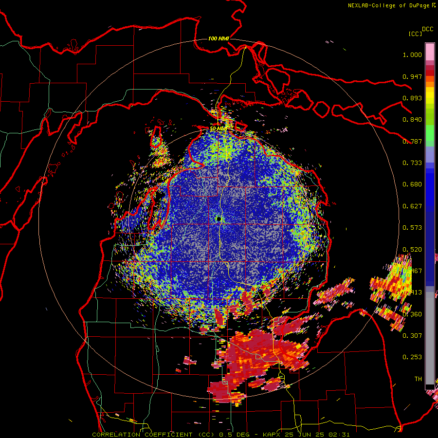Select the 0.947 scale value
Screen dimensions: 438x438
(x=412, y=76)
